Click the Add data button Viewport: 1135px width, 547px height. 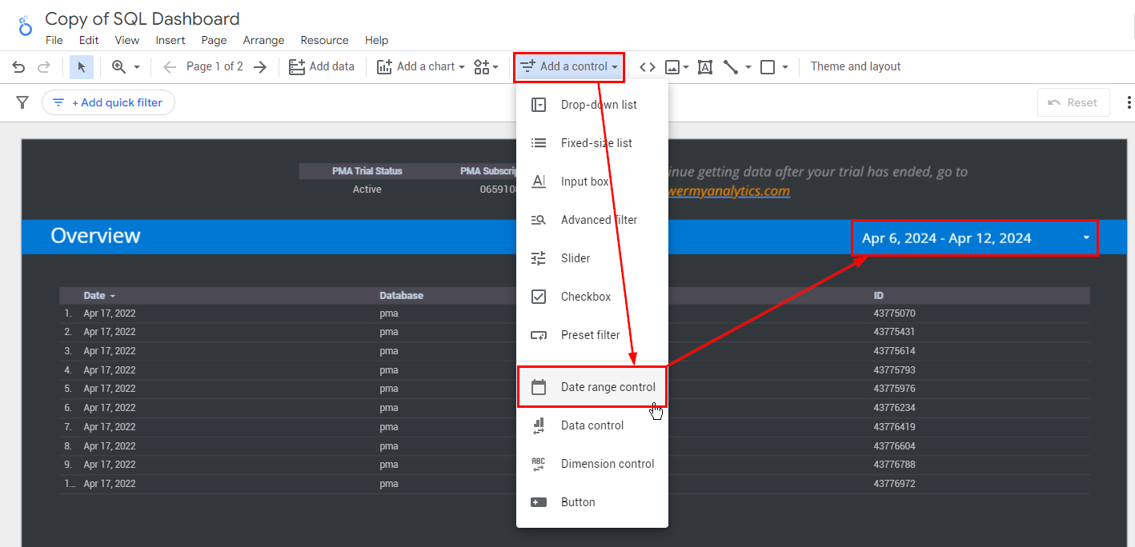pos(322,67)
